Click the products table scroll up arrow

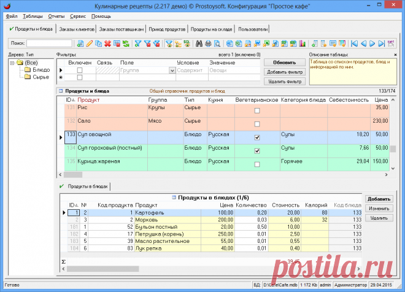pyautogui.click(x=393, y=100)
